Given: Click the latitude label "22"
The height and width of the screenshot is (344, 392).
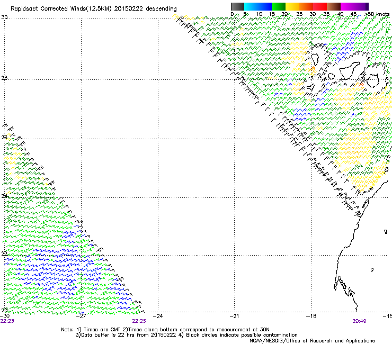Looking at the screenshot, I should click(x=4, y=254).
